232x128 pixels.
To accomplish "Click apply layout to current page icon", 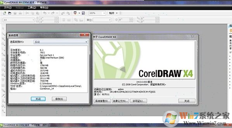I will [x=81, y=20].
